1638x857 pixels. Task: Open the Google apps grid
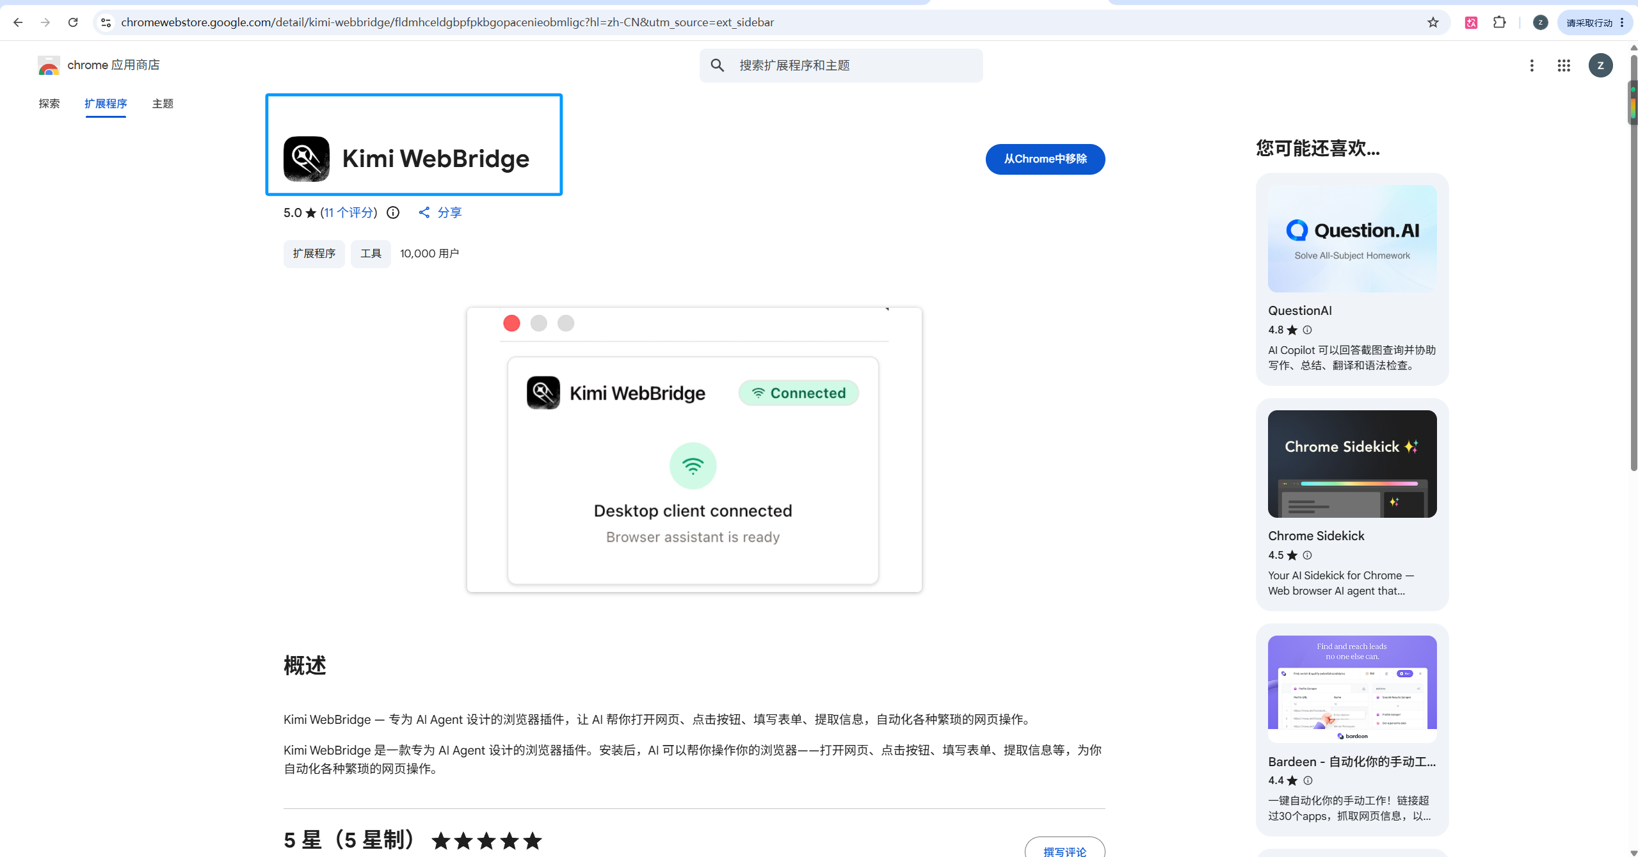(x=1564, y=65)
